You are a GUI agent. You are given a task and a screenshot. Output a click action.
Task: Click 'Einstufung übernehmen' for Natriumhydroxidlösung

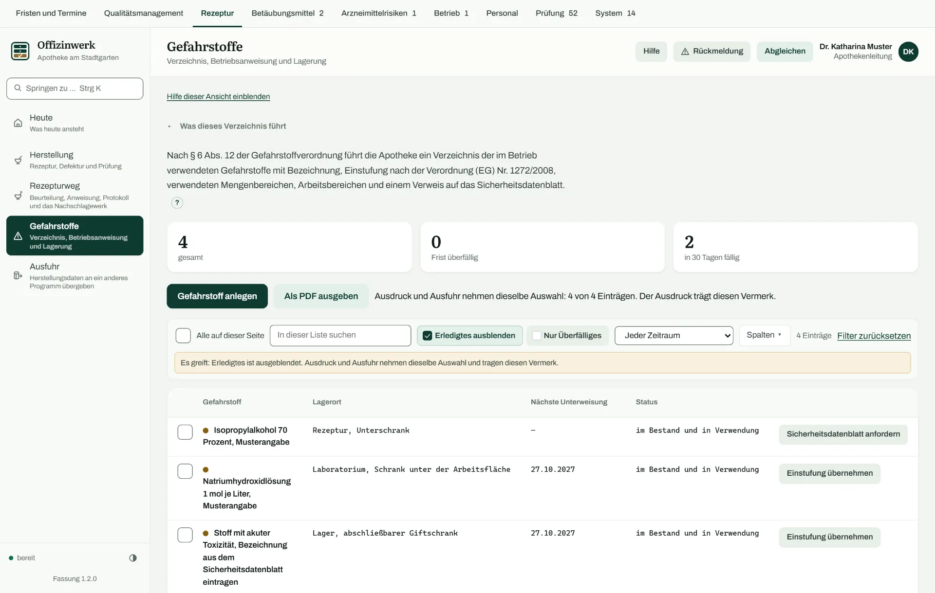click(x=829, y=473)
